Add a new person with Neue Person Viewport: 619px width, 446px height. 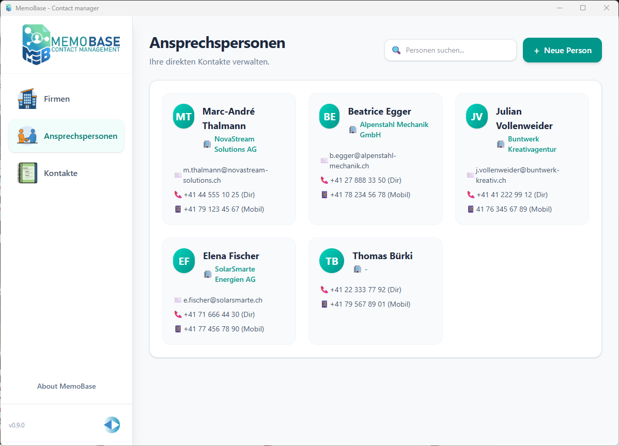(x=562, y=50)
